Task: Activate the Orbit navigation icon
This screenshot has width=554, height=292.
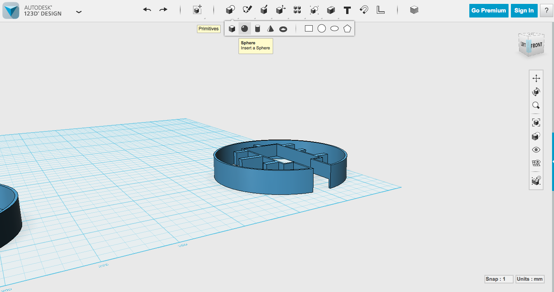Action: (x=536, y=92)
